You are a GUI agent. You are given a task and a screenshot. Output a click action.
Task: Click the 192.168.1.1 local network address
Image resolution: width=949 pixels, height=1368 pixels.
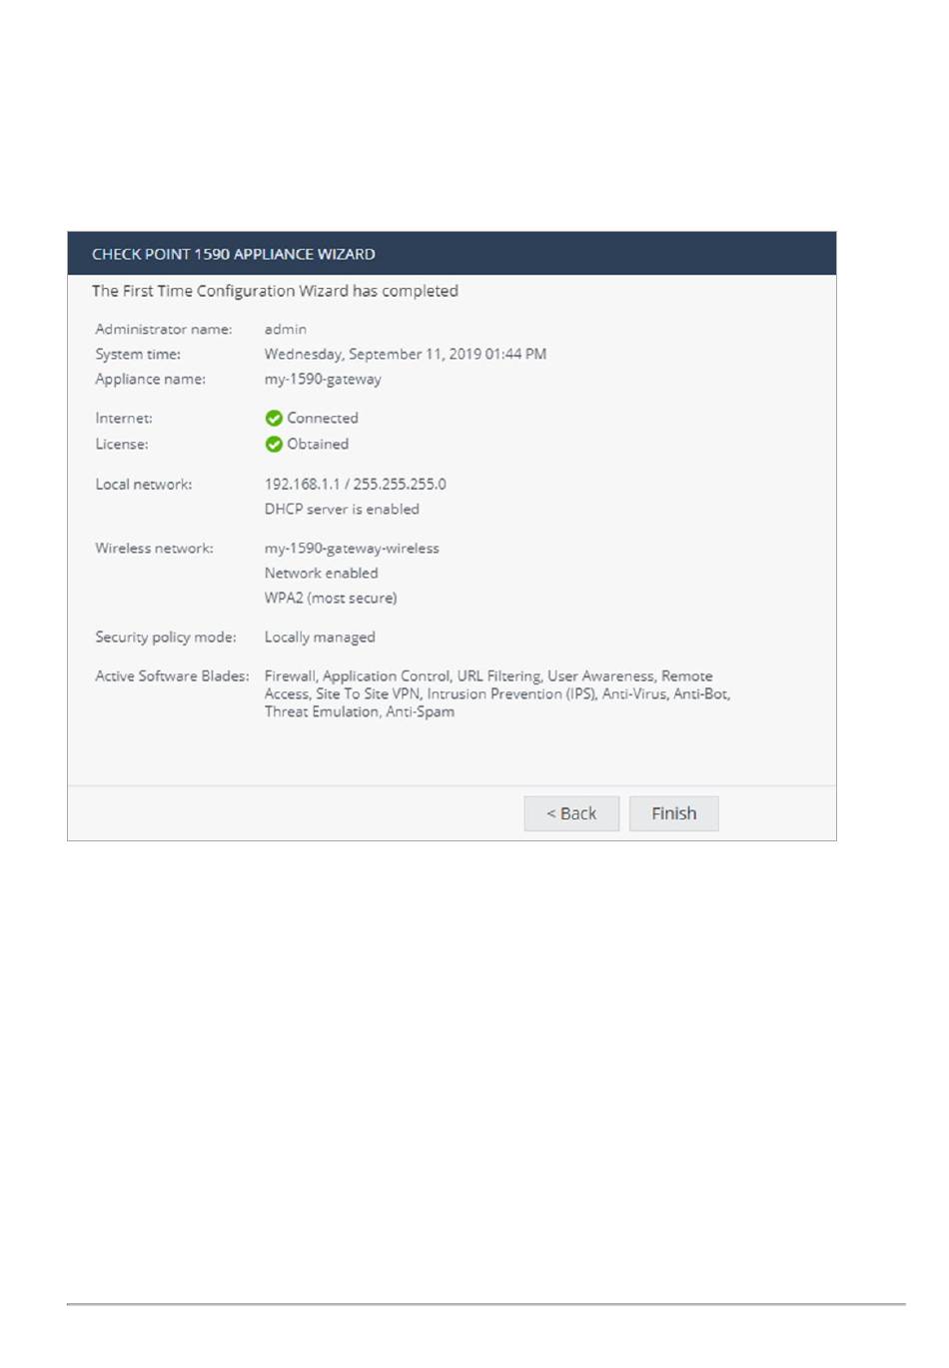point(303,484)
